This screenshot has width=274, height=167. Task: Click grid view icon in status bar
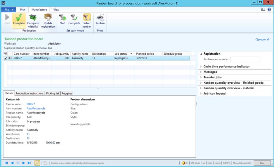pyautogui.click(x=18, y=163)
